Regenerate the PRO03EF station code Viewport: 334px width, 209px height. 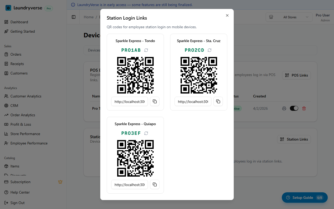146,133
